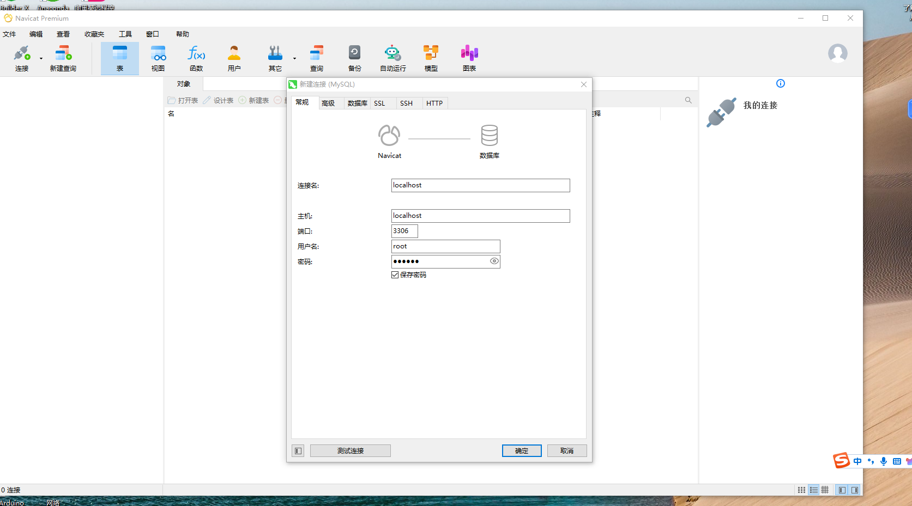Select the 对象 tab
The height and width of the screenshot is (506, 912).
coord(184,84)
